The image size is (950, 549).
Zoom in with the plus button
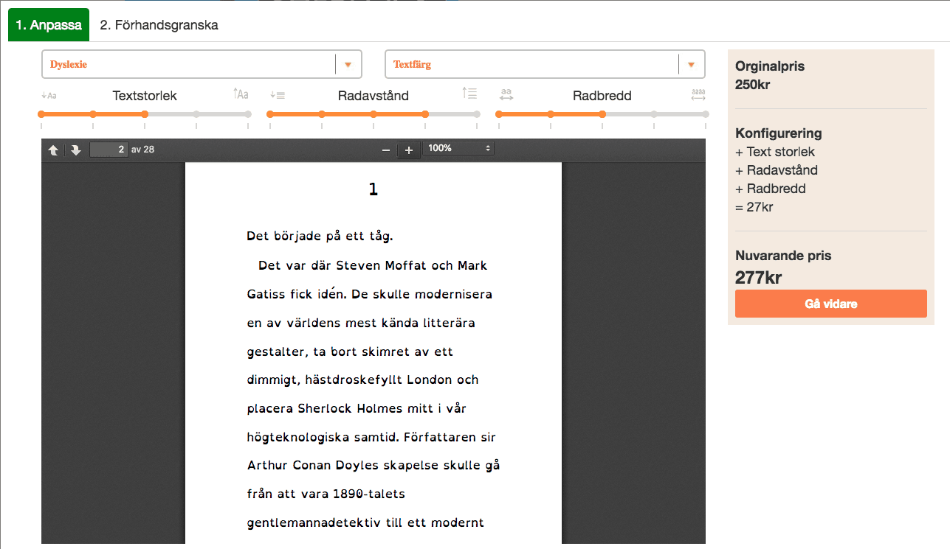(x=409, y=150)
